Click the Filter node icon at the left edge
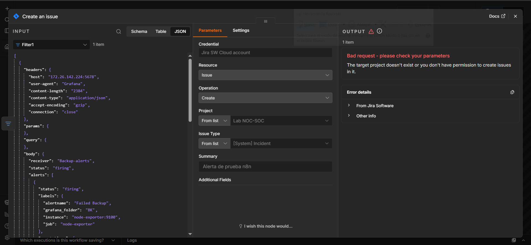 pos(8,123)
